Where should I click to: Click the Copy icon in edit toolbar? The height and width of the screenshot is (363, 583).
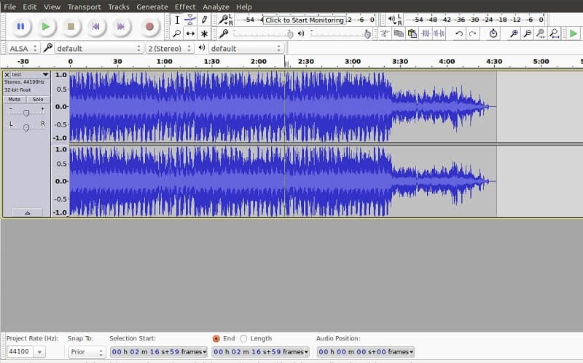pyautogui.click(x=399, y=33)
